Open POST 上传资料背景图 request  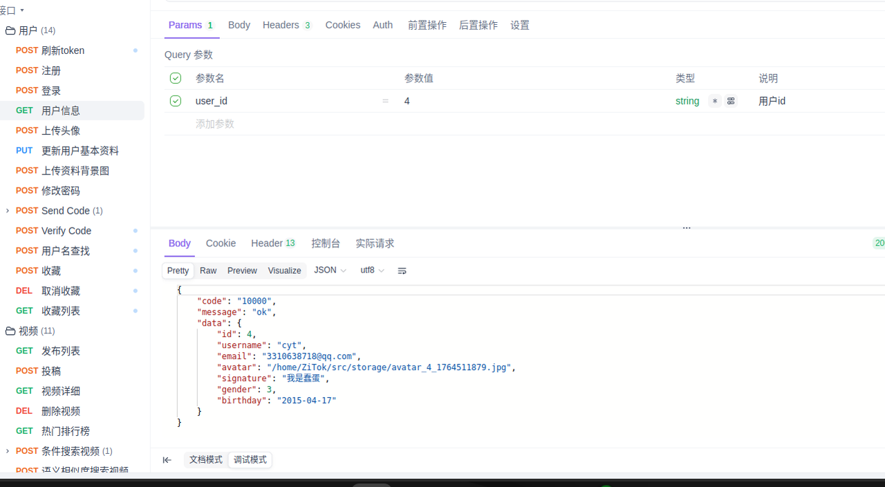pyautogui.click(x=72, y=171)
